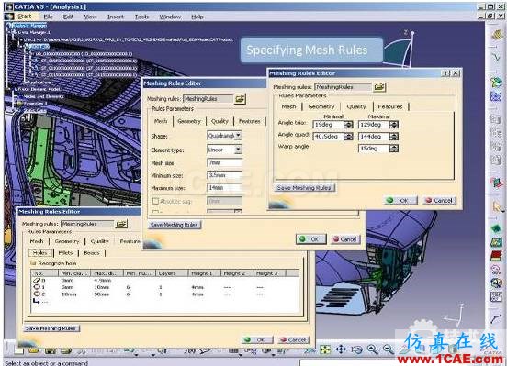Click the curve line icon at right toolbar bottom
Screen dimensions: 507x366
(496, 319)
